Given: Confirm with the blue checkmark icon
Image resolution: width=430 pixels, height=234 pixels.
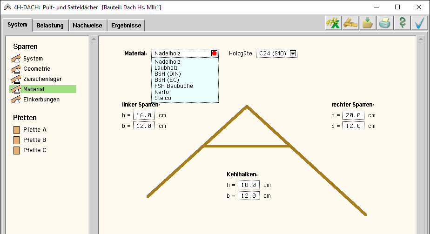Looking at the screenshot, I should [x=419, y=23].
